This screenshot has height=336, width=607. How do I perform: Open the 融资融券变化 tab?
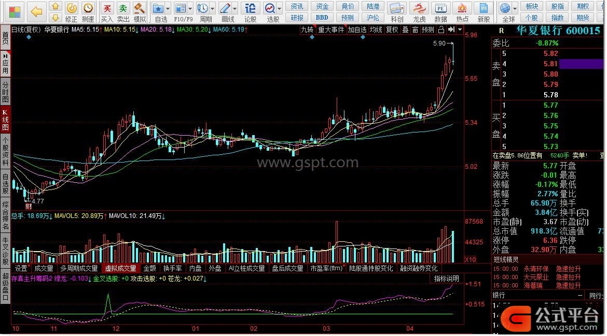tap(419, 268)
